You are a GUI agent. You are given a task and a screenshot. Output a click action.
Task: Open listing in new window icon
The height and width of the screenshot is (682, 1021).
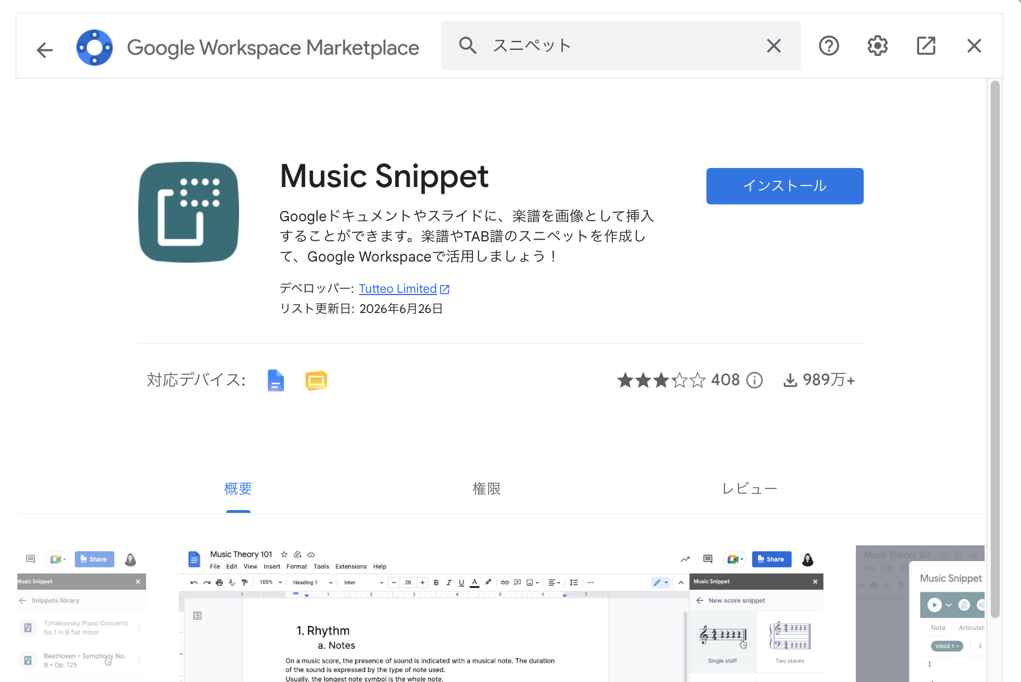click(x=926, y=46)
